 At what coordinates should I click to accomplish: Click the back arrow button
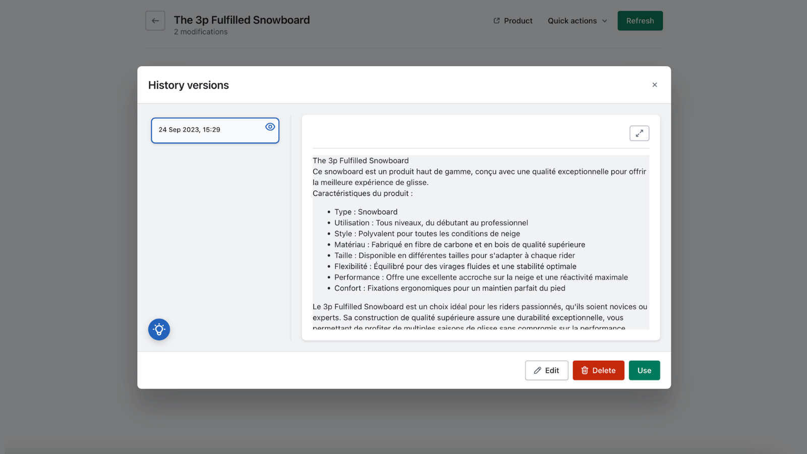(x=155, y=21)
